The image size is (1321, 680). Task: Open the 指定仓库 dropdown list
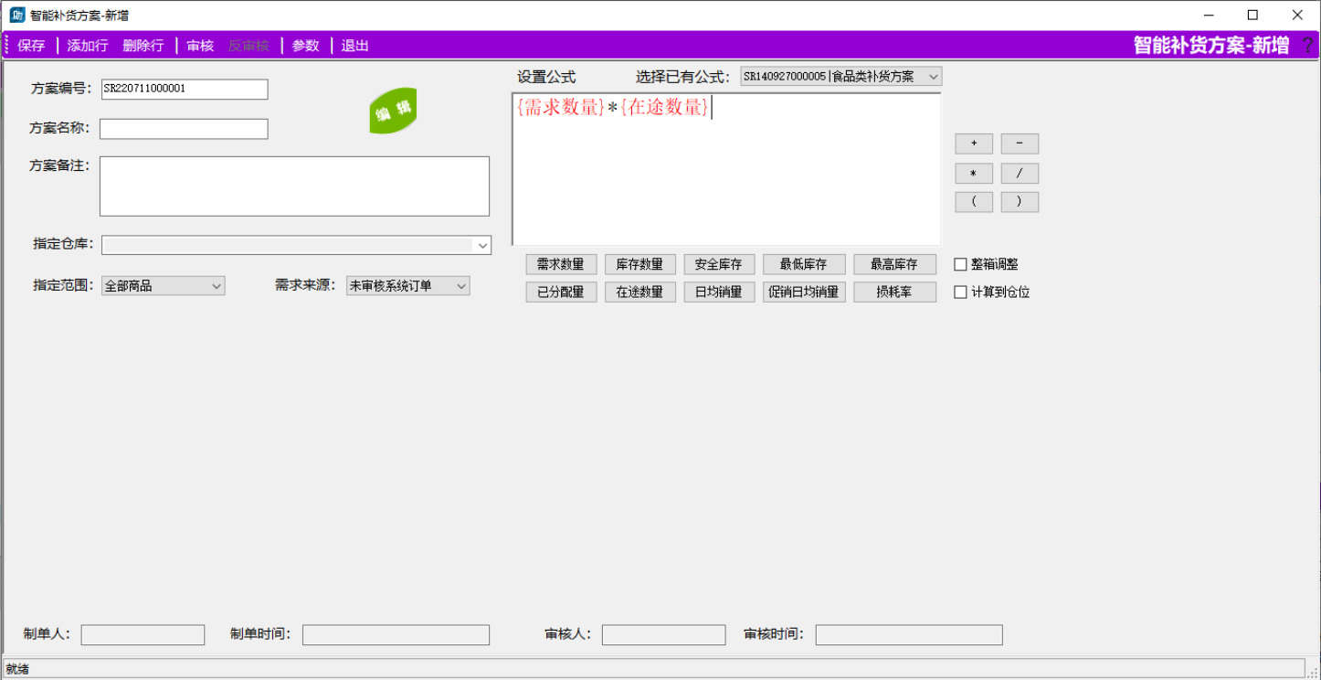coord(482,245)
